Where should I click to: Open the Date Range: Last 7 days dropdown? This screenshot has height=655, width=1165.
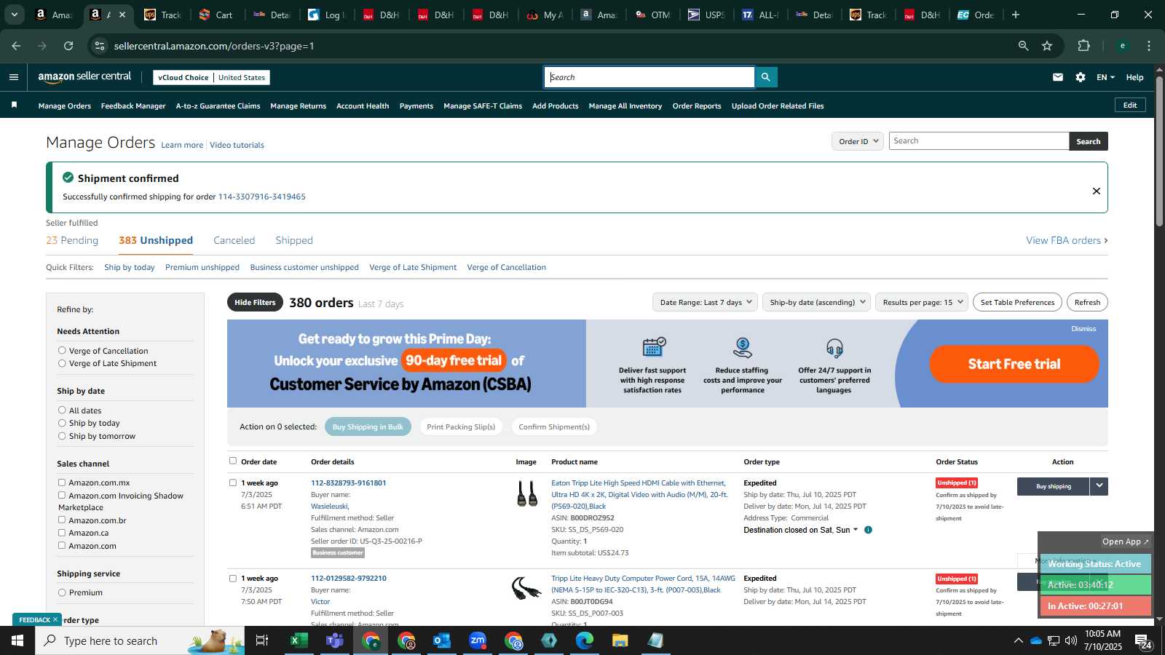pyautogui.click(x=705, y=302)
